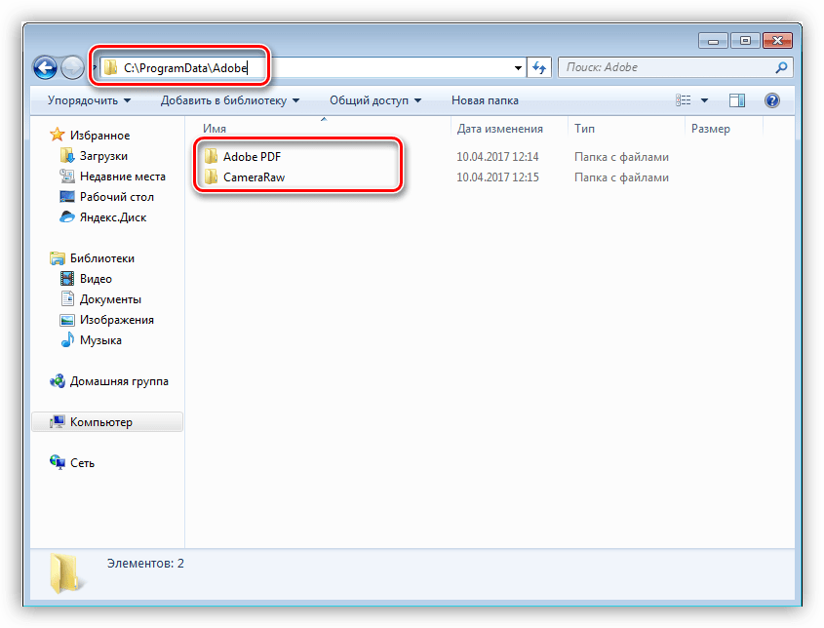Click the "Музыка" note icon
The height and width of the screenshot is (628, 824).
(67, 340)
